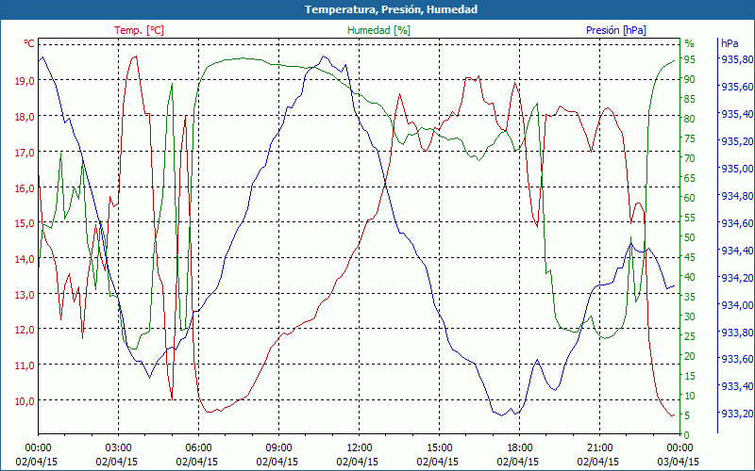Image resolution: width=755 pixels, height=471 pixels.
Task: Click the 935,40 pressure axis value
Action: [x=736, y=114]
